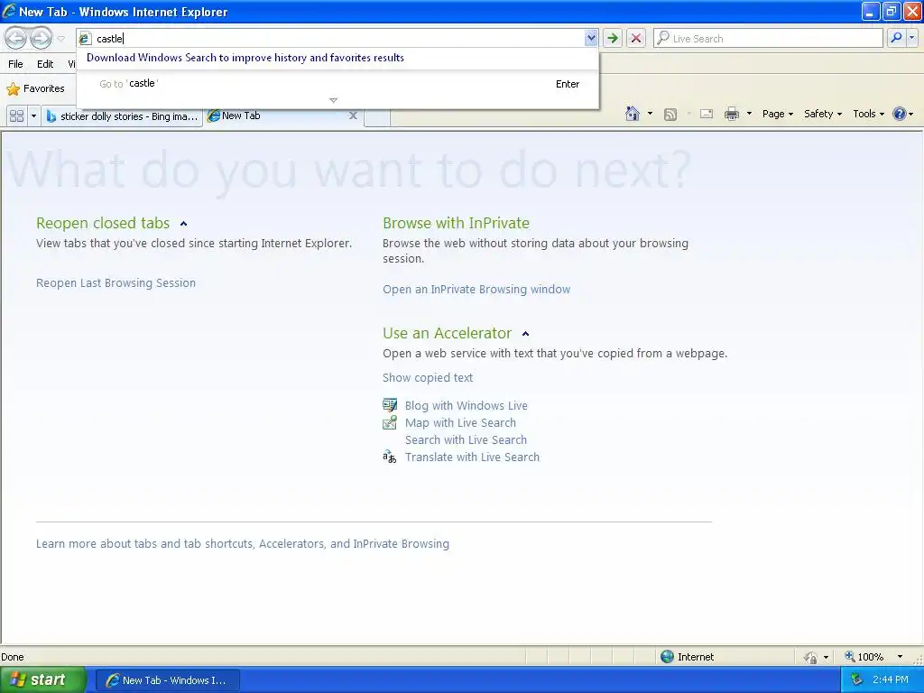Click the 100% zoom level button
The image size is (924, 693).
864,657
